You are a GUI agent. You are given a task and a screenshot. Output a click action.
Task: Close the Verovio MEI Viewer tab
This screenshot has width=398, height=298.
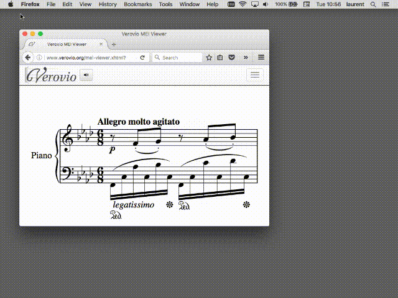(x=101, y=45)
